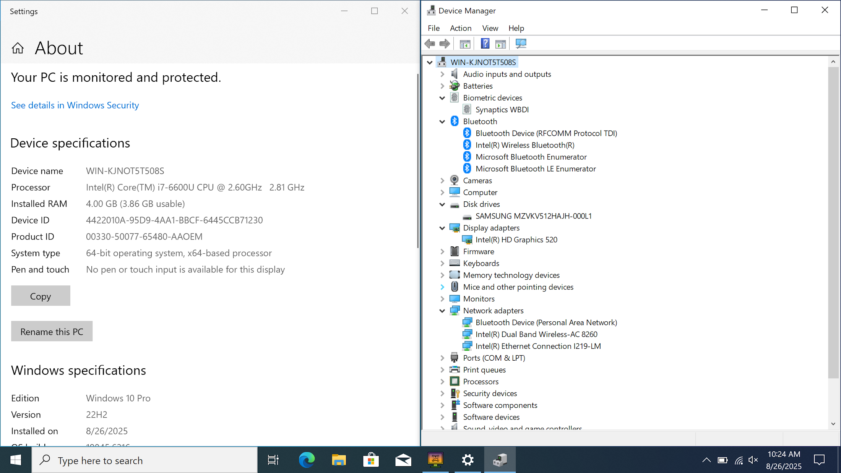Collapse the Biometric devices node
The width and height of the screenshot is (841, 473).
pos(442,98)
